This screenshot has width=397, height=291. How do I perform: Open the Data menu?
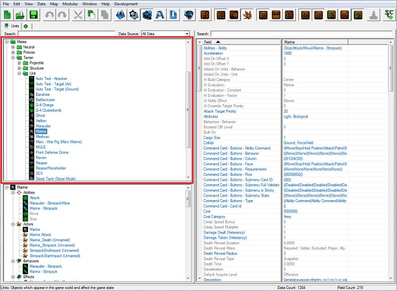point(41,4)
